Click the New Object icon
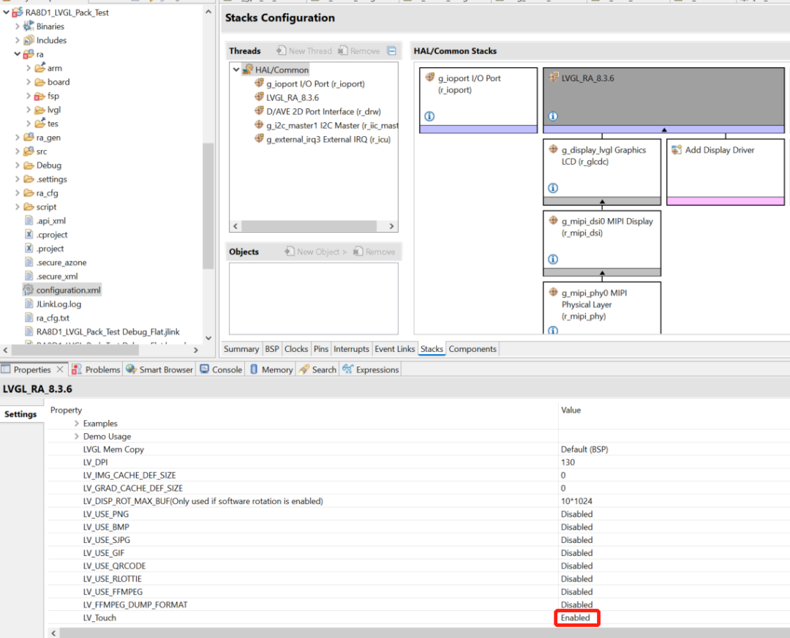The height and width of the screenshot is (638, 790). click(289, 251)
